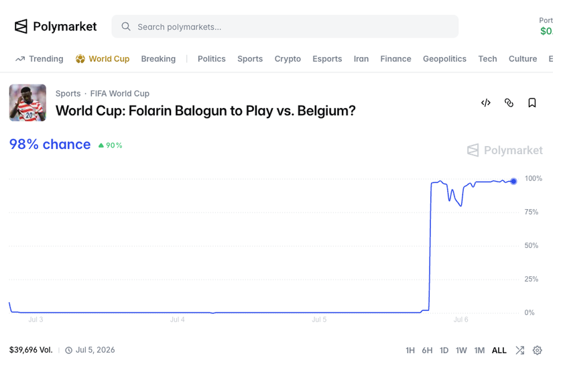Image resolution: width=561 pixels, height=366 pixels.
Task: Click the Sports breadcrumb link
Action: pos(68,93)
